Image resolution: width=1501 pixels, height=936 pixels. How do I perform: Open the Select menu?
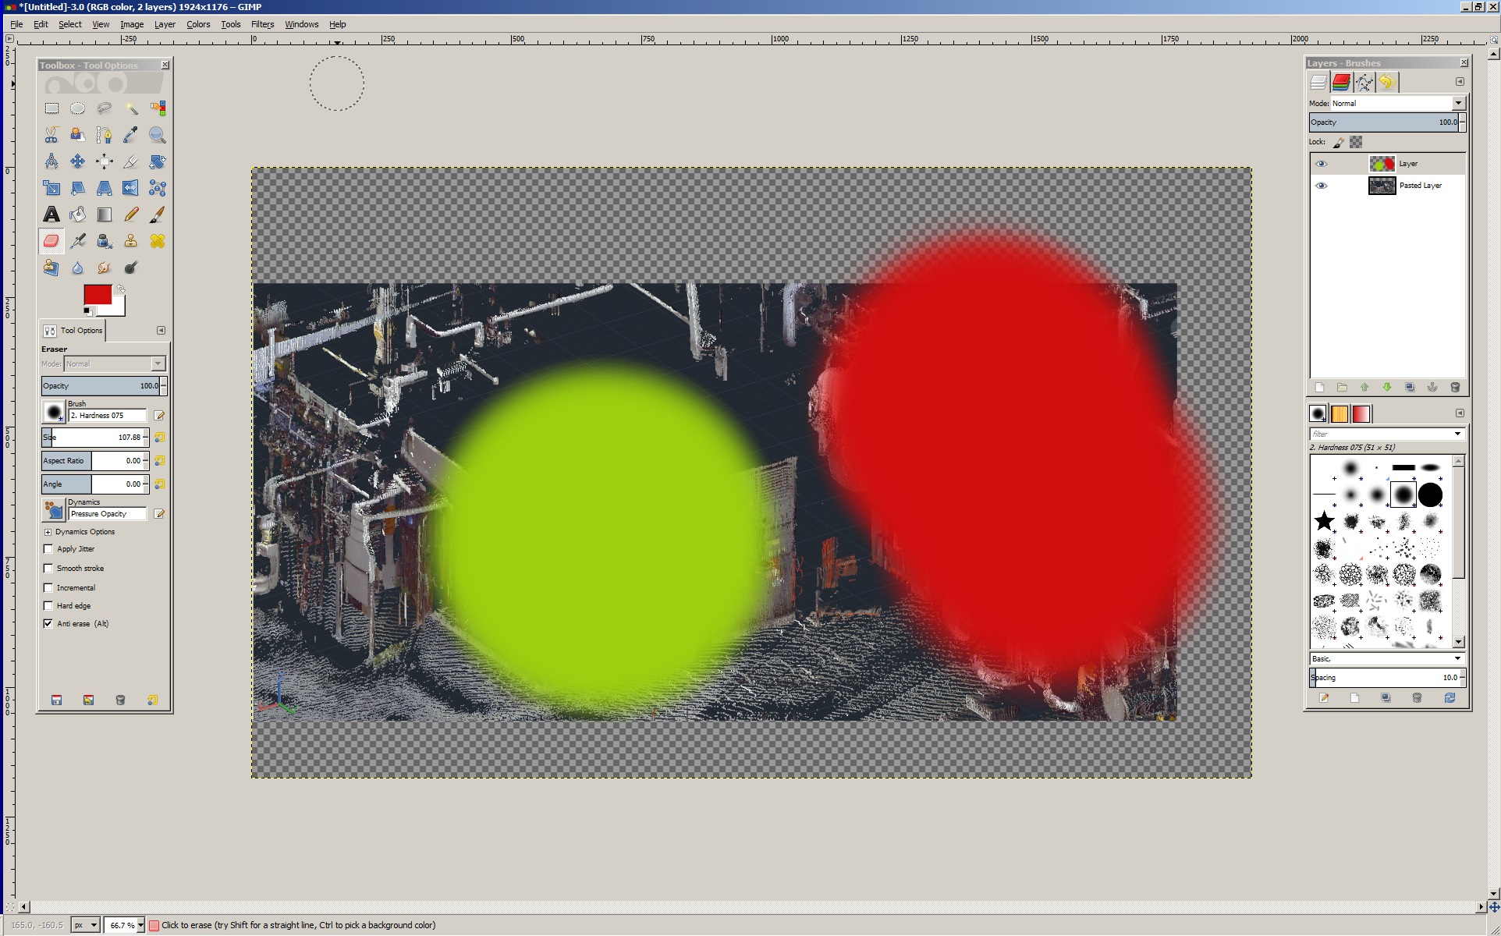(x=70, y=24)
